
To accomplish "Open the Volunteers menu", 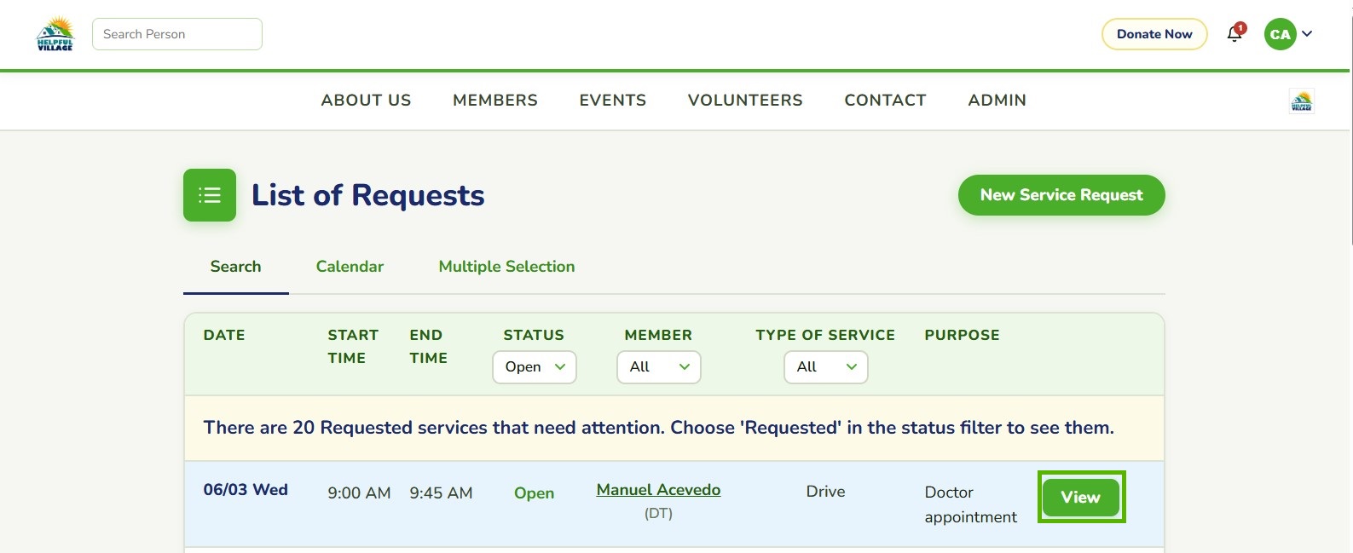I will (x=745, y=101).
